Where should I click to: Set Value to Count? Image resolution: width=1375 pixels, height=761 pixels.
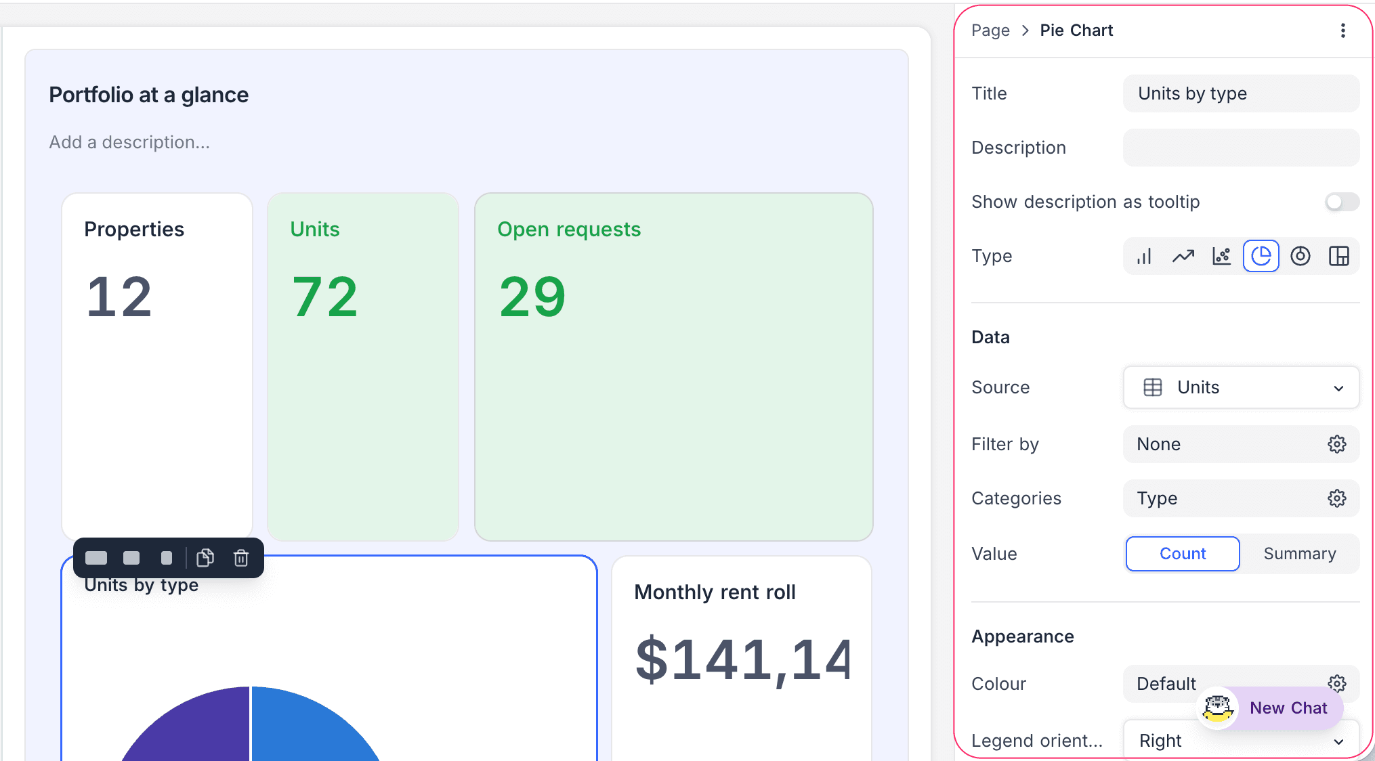pyautogui.click(x=1183, y=554)
